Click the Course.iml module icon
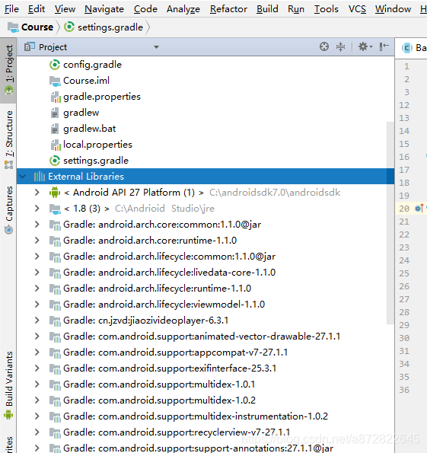Viewport: 427px width, 453px height. [55, 81]
